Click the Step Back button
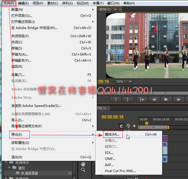 pyautogui.click(x=154, y=100)
